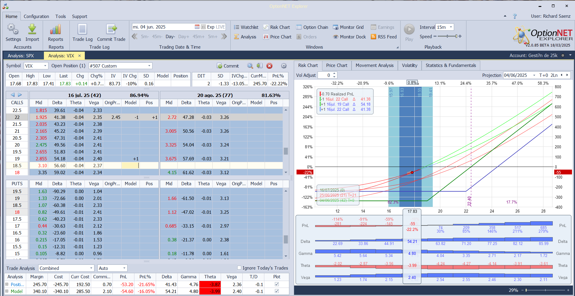Screen dimensions: 575x296
Task: Go to previous expiration with left arrow
Action: 13,95
